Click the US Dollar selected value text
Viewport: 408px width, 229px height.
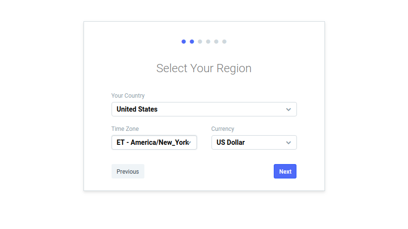230,142
